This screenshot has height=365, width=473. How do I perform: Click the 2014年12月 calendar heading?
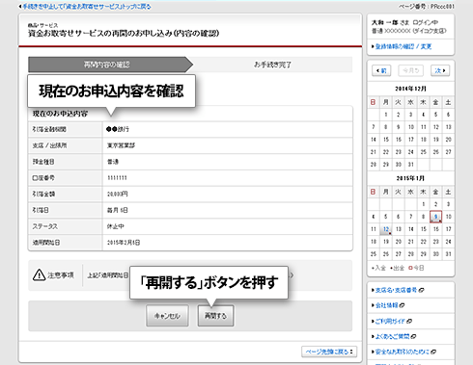click(x=410, y=89)
